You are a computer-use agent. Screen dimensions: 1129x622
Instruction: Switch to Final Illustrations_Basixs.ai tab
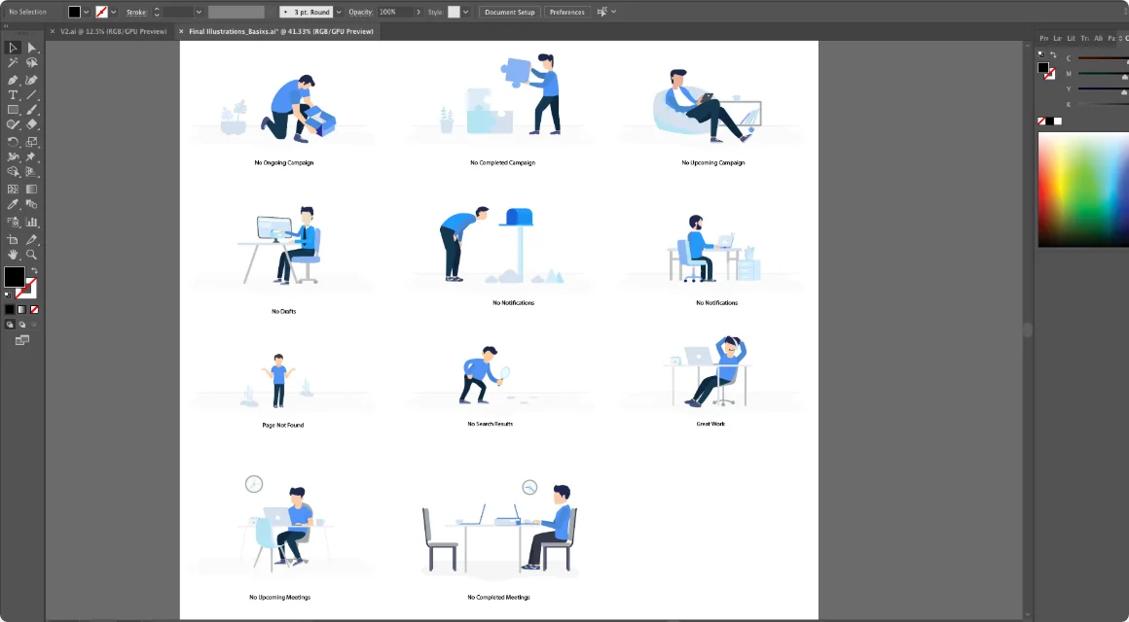coord(281,32)
